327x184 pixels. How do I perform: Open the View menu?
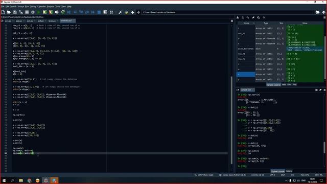point(63,7)
